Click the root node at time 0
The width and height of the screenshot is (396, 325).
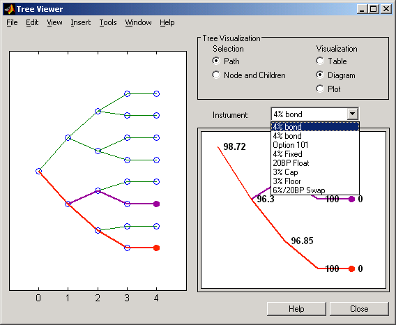(38, 172)
